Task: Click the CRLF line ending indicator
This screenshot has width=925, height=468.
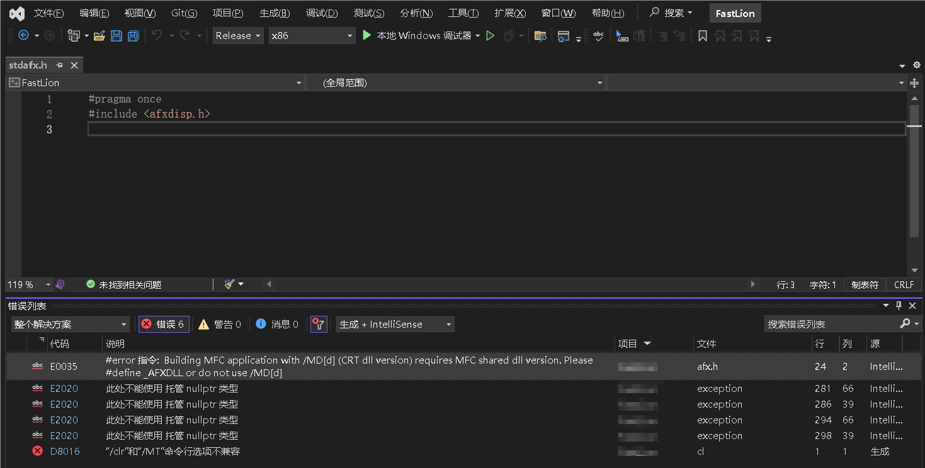Action: click(904, 285)
